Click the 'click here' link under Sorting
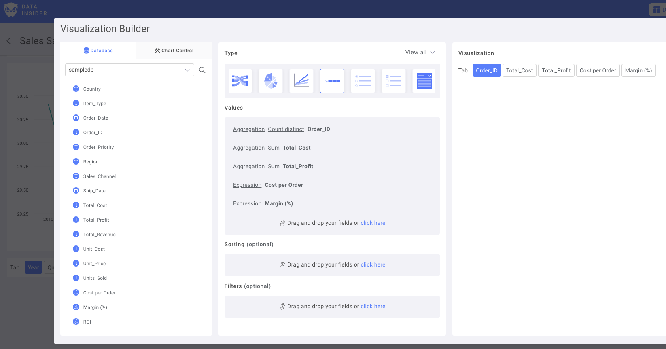Screen dimensions: 666x349 click(373, 265)
